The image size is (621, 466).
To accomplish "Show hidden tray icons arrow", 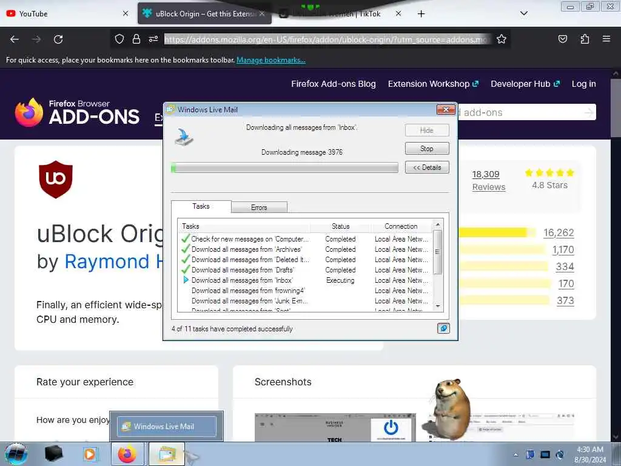I will (x=515, y=454).
